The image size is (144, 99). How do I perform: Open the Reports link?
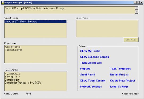(x=85, y=69)
